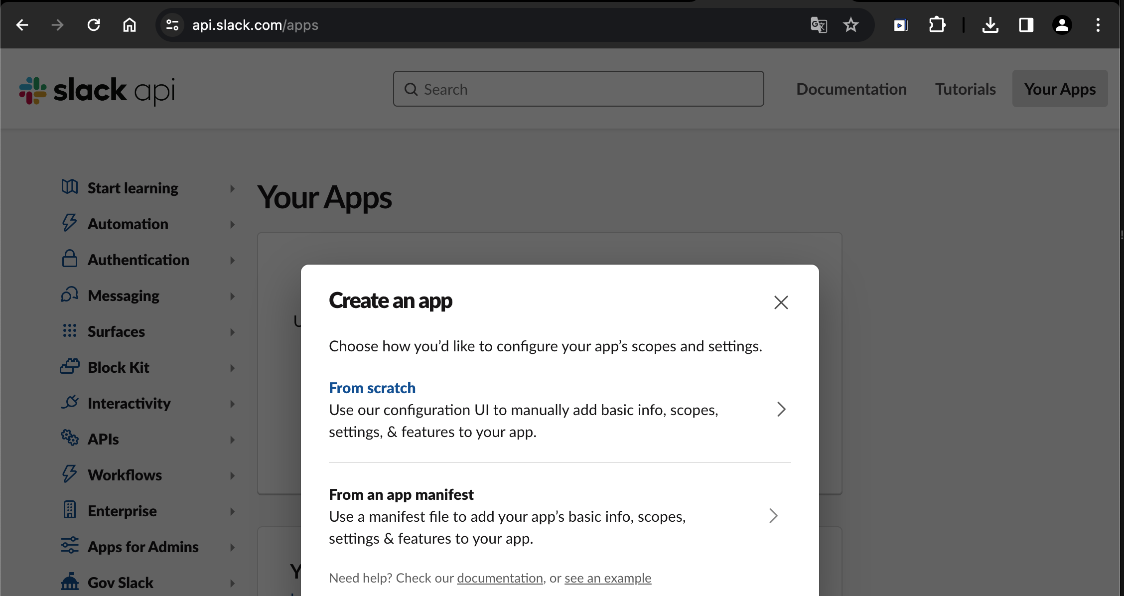The height and width of the screenshot is (596, 1124).
Task: Click the Messaging chat bubble icon
Action: pos(70,295)
